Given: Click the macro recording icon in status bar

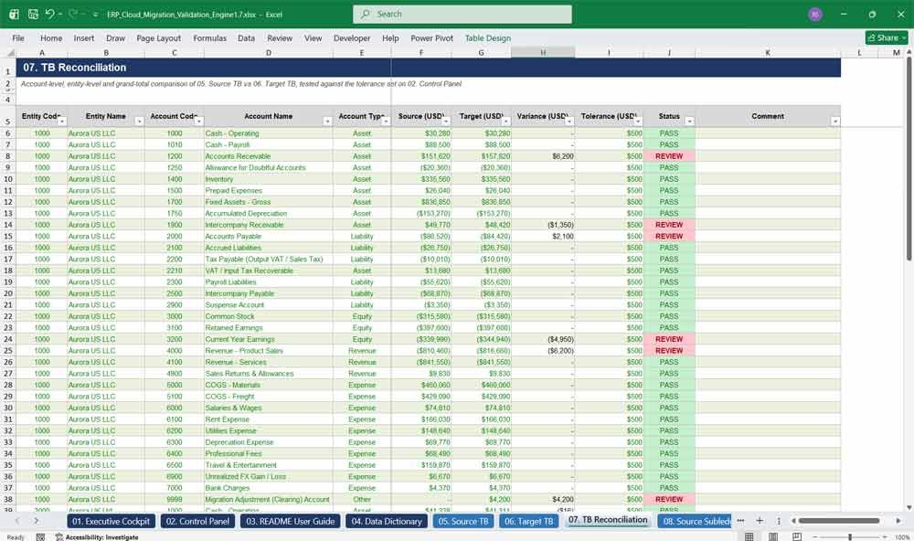Looking at the screenshot, I should click(40, 537).
